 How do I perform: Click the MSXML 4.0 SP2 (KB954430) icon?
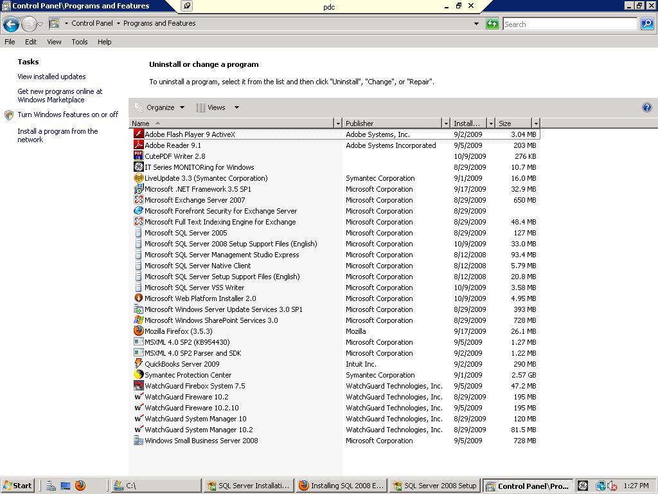(139, 342)
